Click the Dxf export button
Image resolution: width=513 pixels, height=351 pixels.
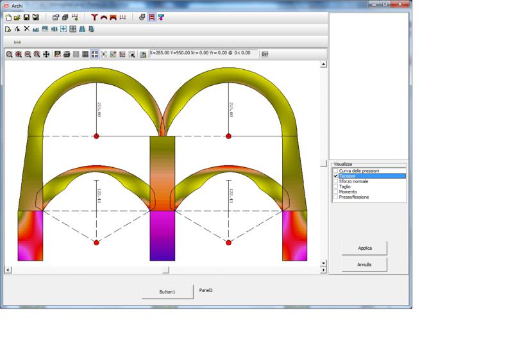pos(265,54)
